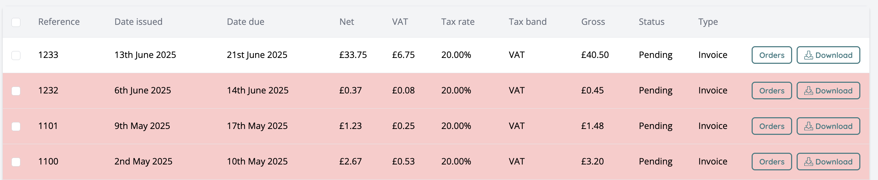Image resolution: width=878 pixels, height=180 pixels.
Task: Click the Date issued column header
Action: [138, 22]
